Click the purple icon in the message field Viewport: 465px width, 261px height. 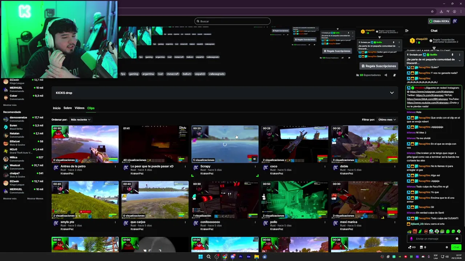pos(412,239)
